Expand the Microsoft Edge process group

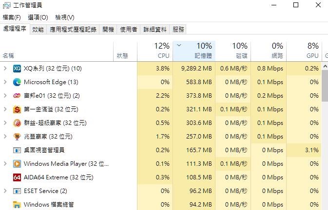[5, 82]
